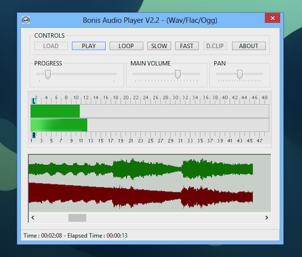
Task: Click the window title text
Action: click(150, 20)
